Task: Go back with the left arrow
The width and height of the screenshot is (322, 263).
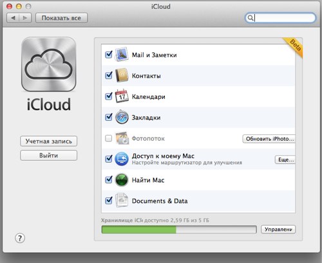Action: point(13,18)
